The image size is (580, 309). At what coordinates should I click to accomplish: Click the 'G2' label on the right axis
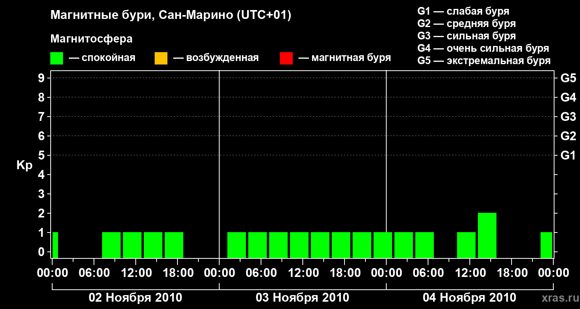point(568,136)
